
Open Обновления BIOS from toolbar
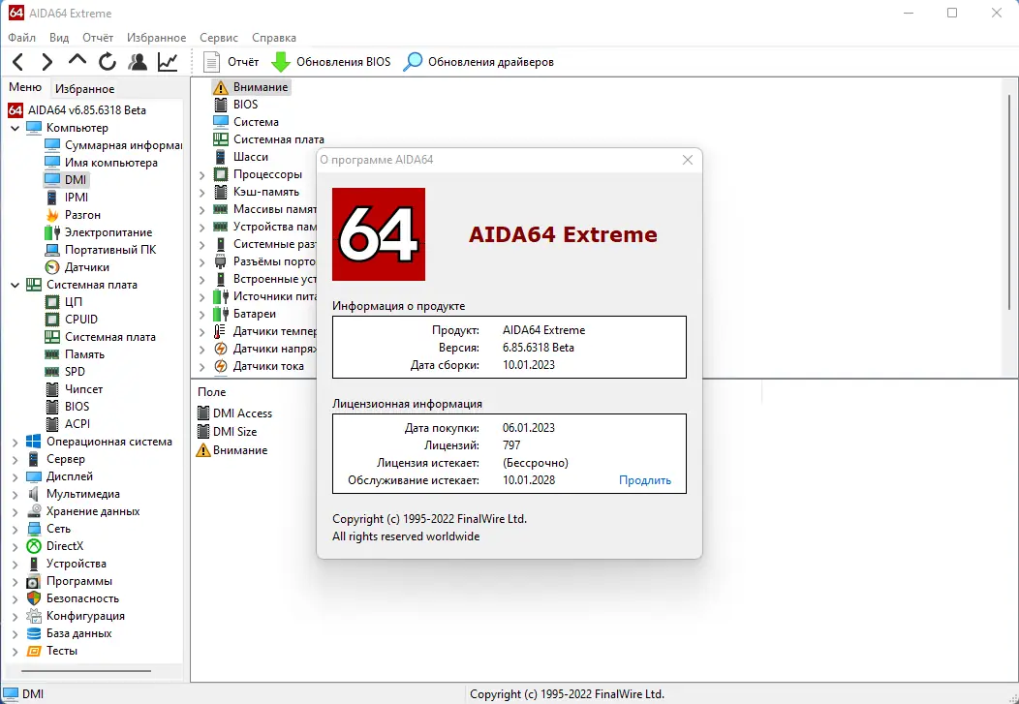[330, 62]
